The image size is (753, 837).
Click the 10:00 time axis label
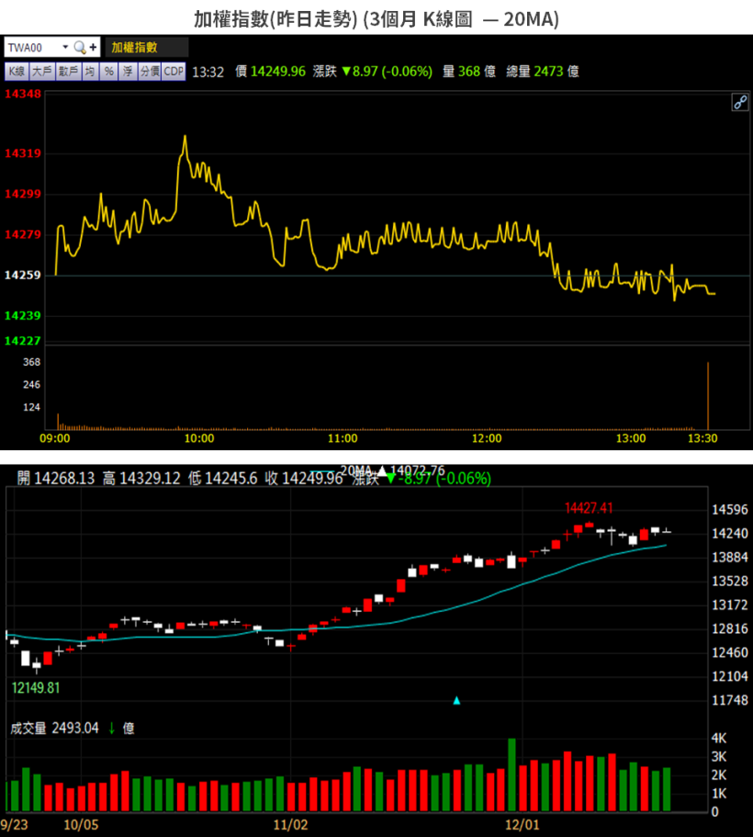(199, 438)
